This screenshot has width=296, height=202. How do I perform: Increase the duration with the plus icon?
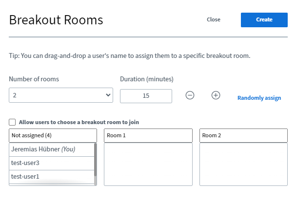216,95
